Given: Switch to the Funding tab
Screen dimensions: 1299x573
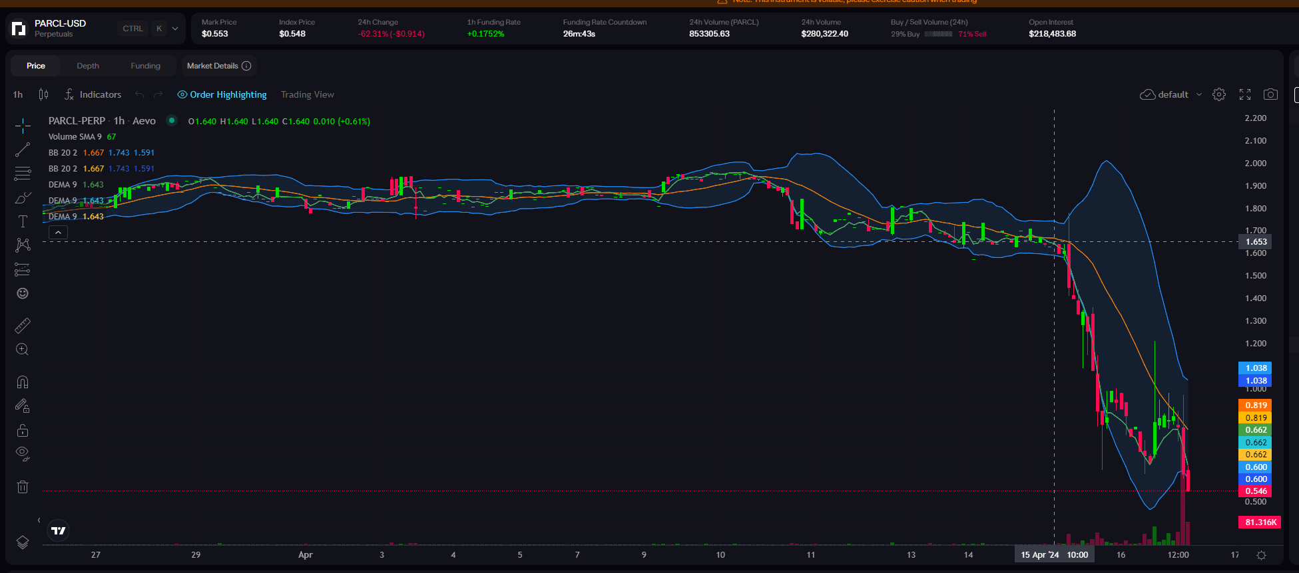Looking at the screenshot, I should pos(145,66).
